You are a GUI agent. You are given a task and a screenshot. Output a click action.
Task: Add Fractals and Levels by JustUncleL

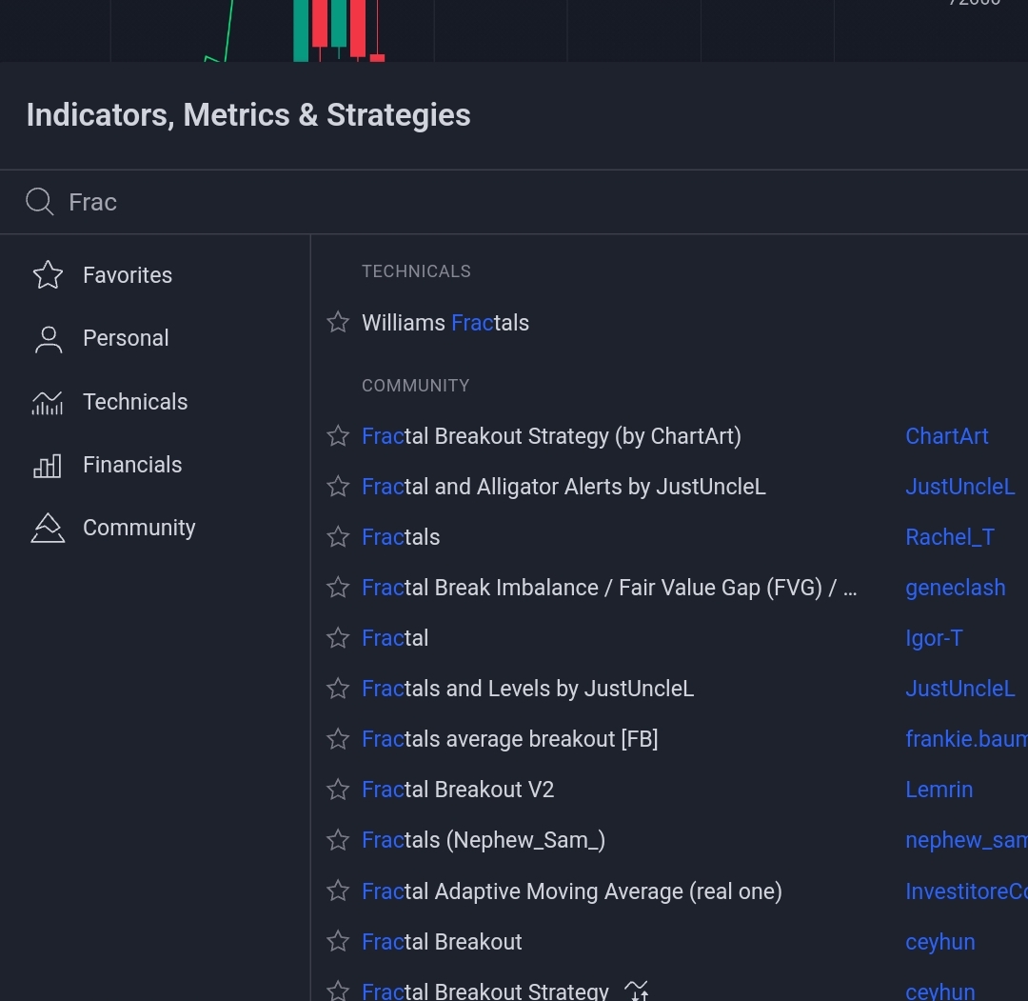(x=527, y=689)
